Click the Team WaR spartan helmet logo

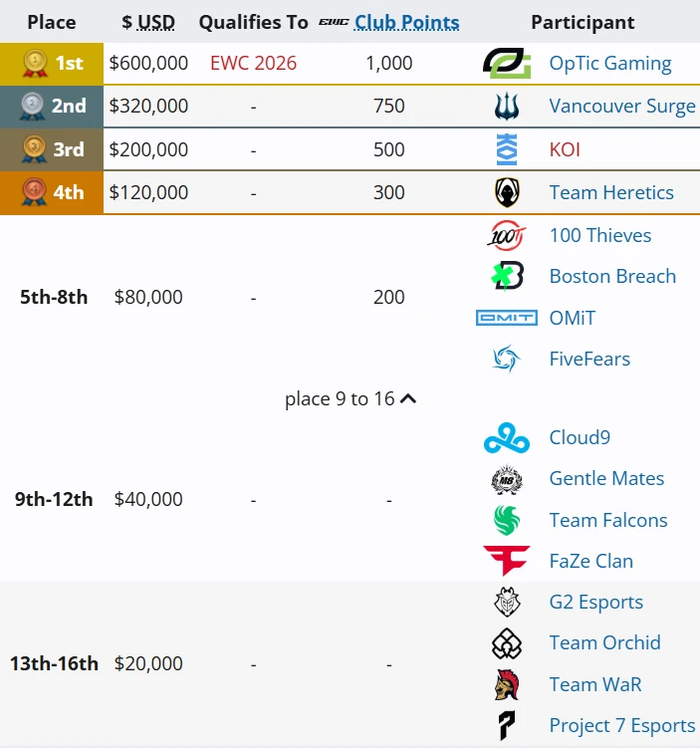(507, 684)
